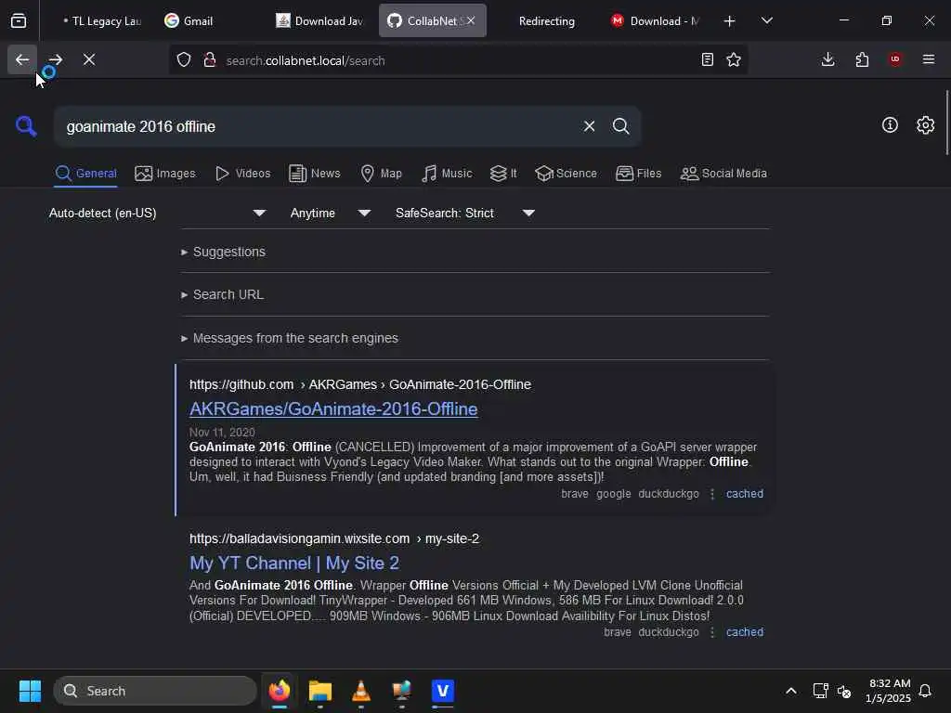Switch to the Redirecting tab
Screen dimensions: 951x713
click(546, 21)
